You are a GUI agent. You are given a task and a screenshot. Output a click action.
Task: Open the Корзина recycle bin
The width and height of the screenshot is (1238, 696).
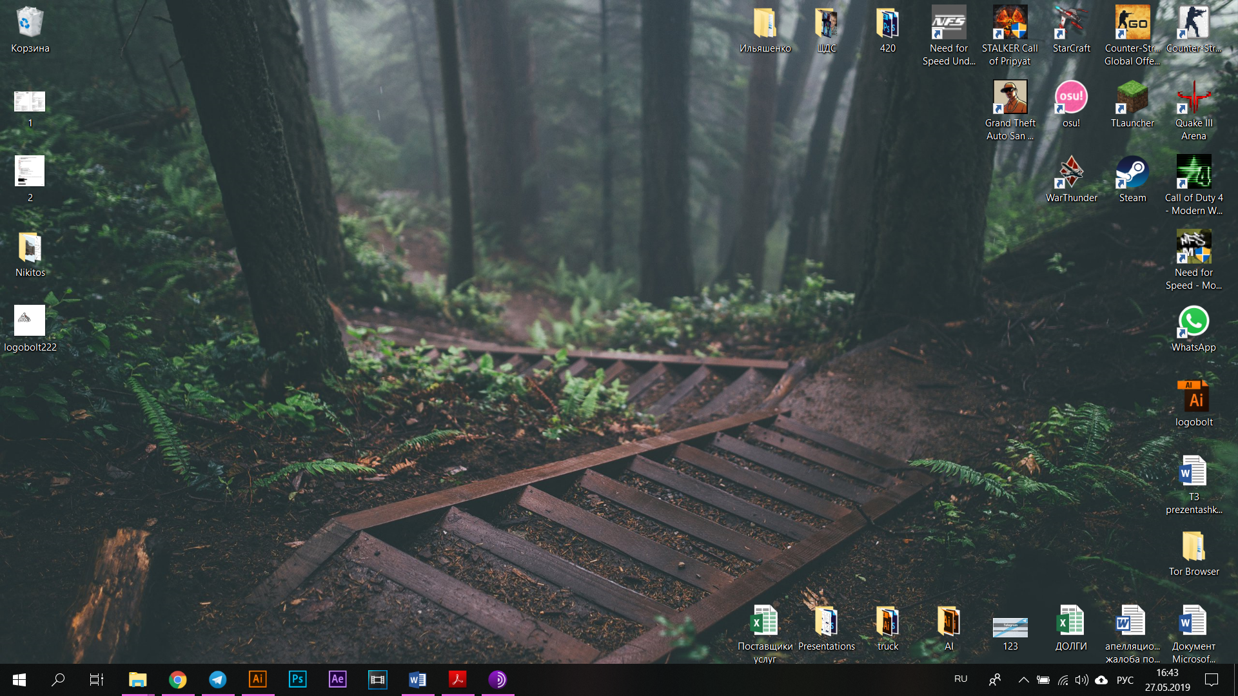(x=30, y=30)
